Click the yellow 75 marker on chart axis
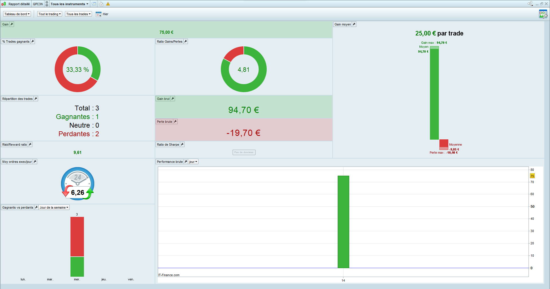550x289 pixels. [x=532, y=176]
